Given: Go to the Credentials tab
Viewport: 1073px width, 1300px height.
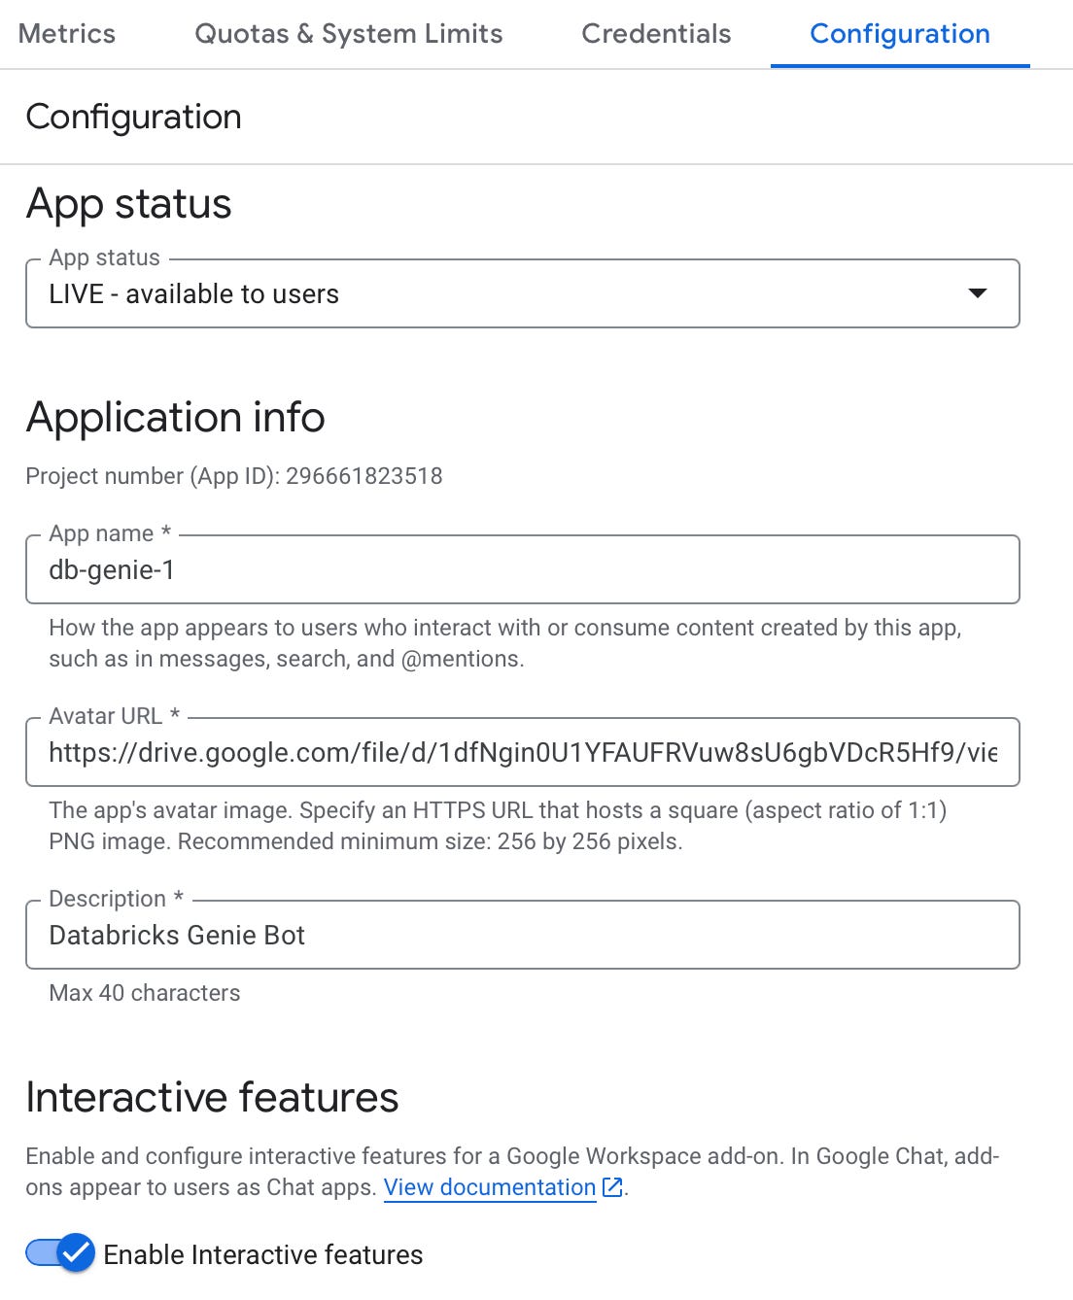Looking at the screenshot, I should click(x=656, y=34).
